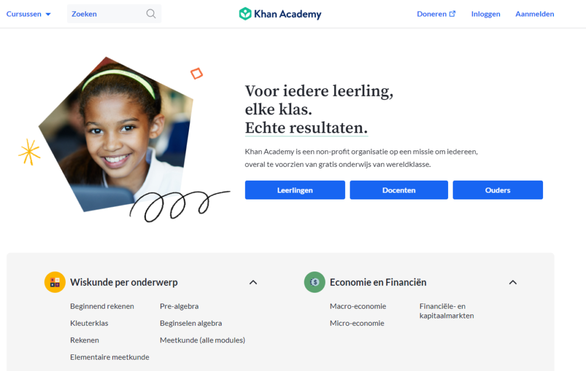Image resolution: width=586 pixels, height=371 pixels.
Task: Open Financiële- en kapitaalmarkten link
Action: coord(446,311)
